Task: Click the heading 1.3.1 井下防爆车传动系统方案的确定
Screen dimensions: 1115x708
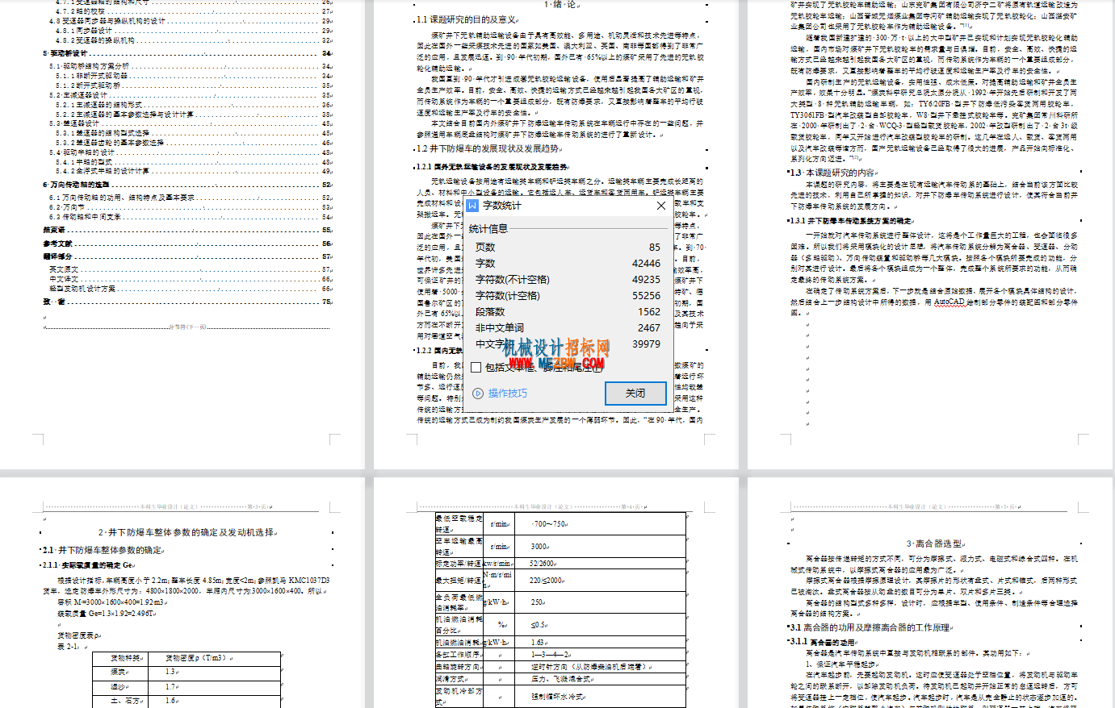Action: [x=851, y=221]
